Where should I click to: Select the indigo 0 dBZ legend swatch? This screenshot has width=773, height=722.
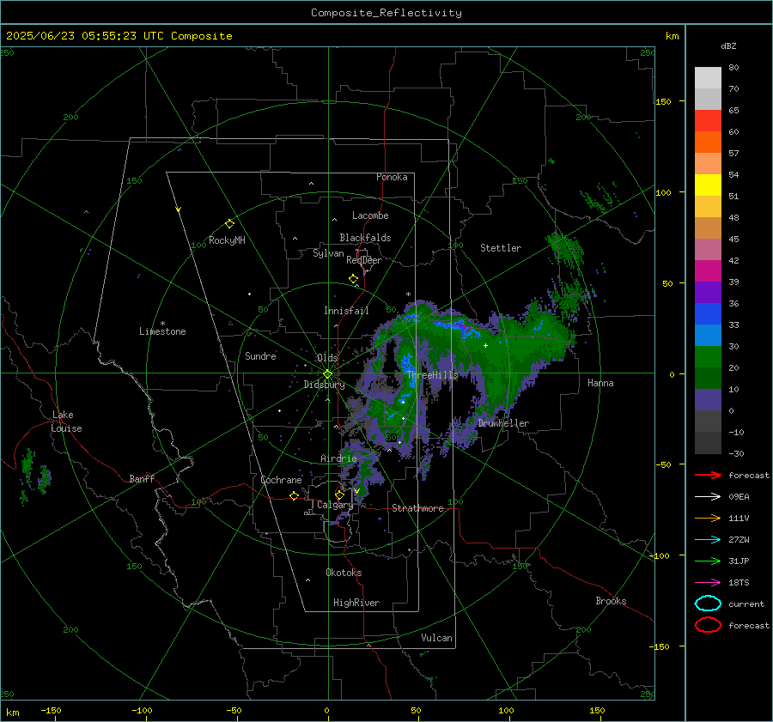click(x=708, y=400)
